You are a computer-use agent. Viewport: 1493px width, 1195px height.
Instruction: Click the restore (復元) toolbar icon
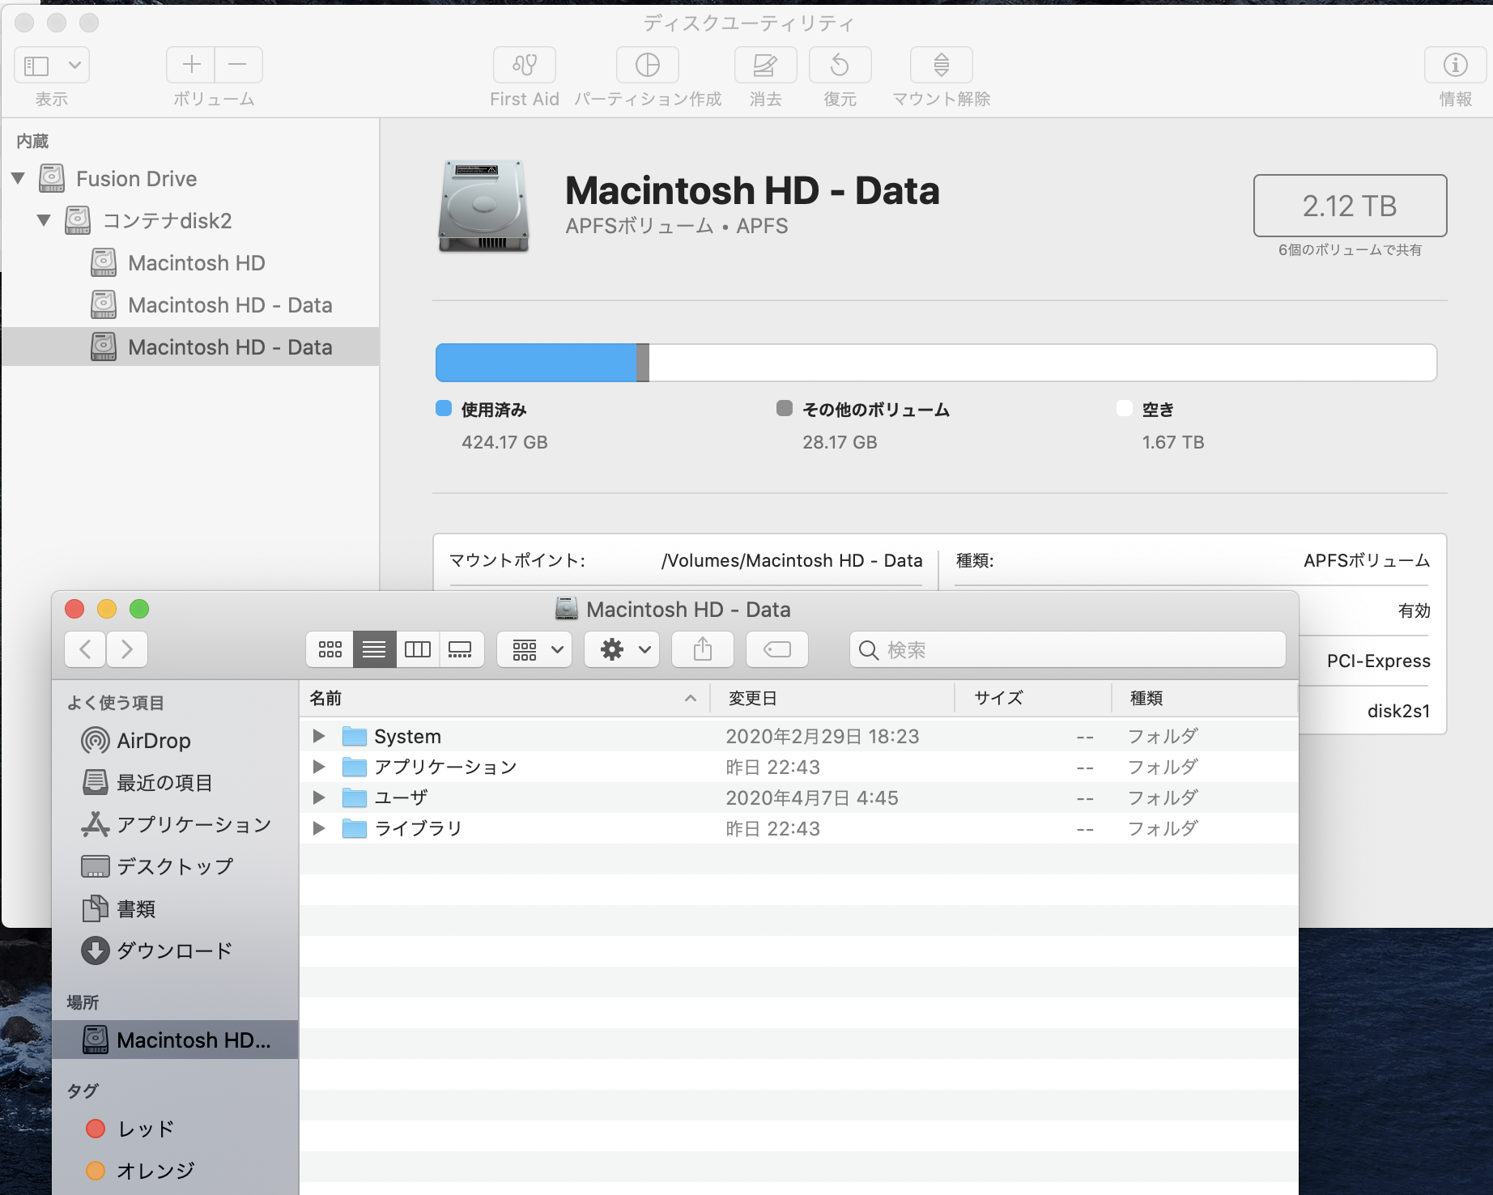(x=840, y=65)
